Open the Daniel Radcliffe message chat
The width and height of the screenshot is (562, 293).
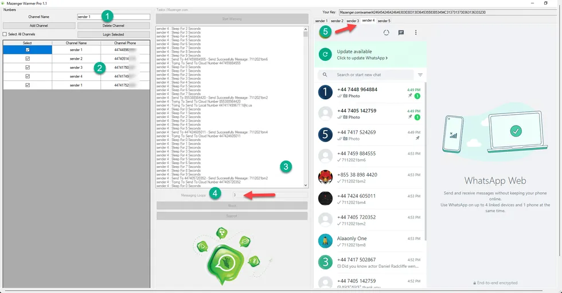point(370,262)
